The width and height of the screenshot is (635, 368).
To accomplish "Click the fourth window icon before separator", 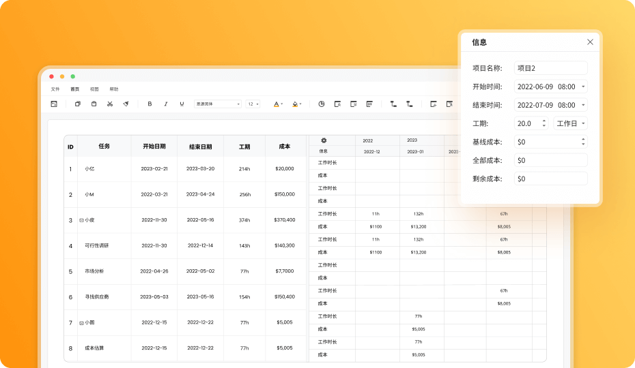I will click(369, 104).
